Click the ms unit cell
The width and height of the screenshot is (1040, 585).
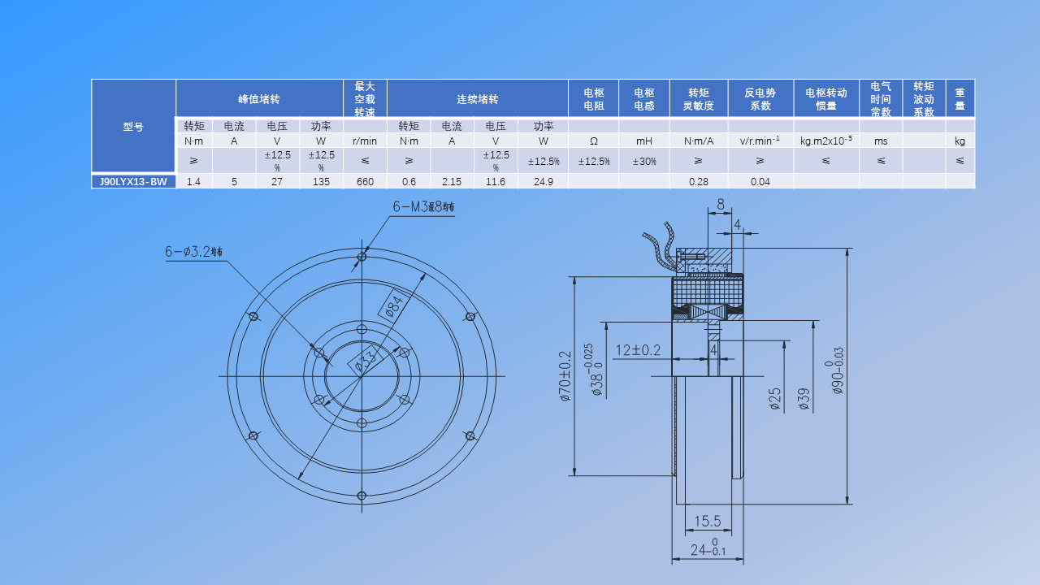[x=881, y=141]
